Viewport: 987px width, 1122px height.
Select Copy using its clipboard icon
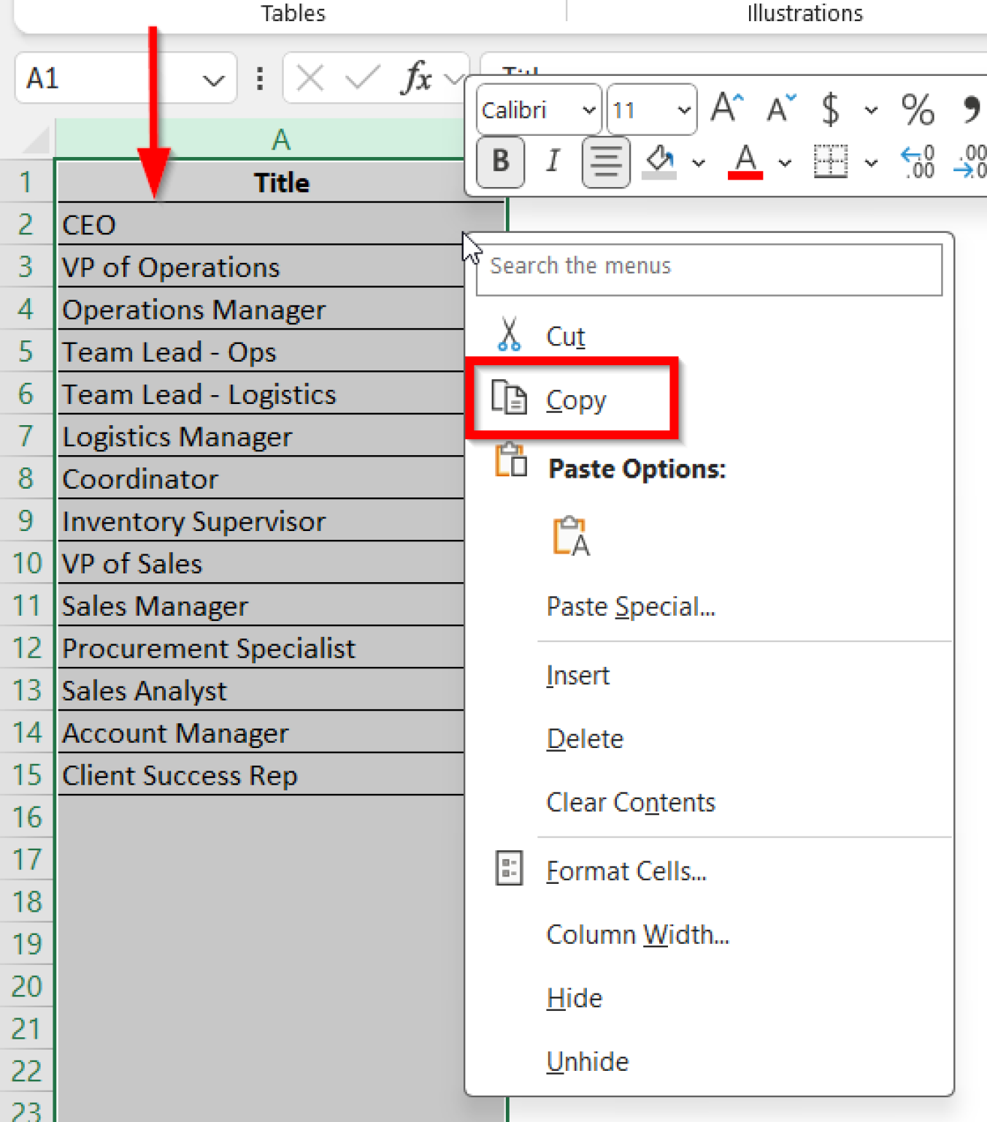tap(510, 399)
